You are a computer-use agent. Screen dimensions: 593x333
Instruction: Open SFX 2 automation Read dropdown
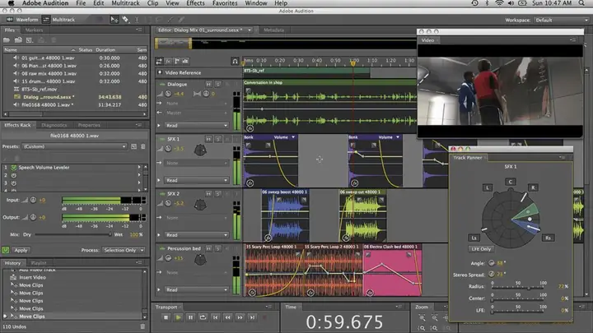197,235
